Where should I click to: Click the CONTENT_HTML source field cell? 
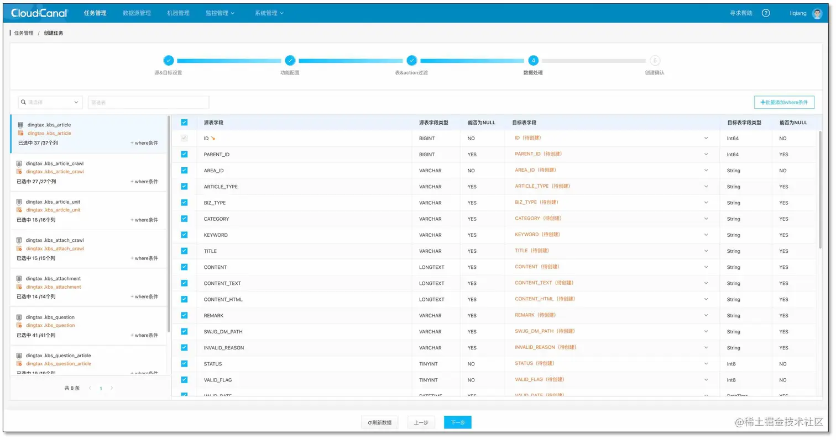304,299
